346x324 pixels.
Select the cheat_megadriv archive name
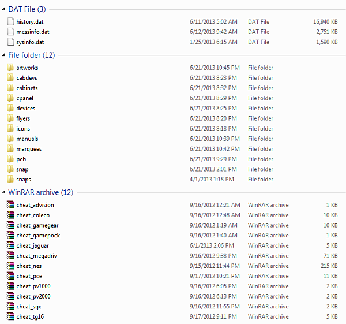click(x=37, y=256)
